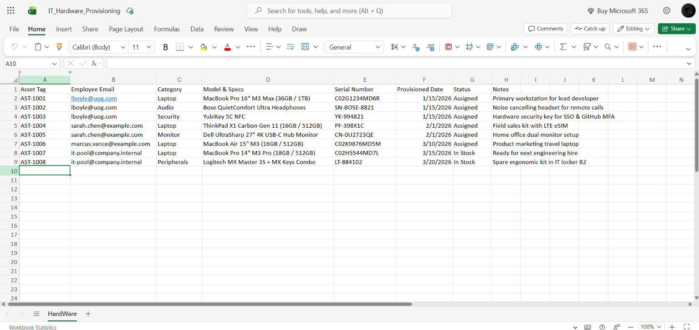Viewport: 699px width, 330px height.
Task: Apply the red font color
Action: click(227, 47)
